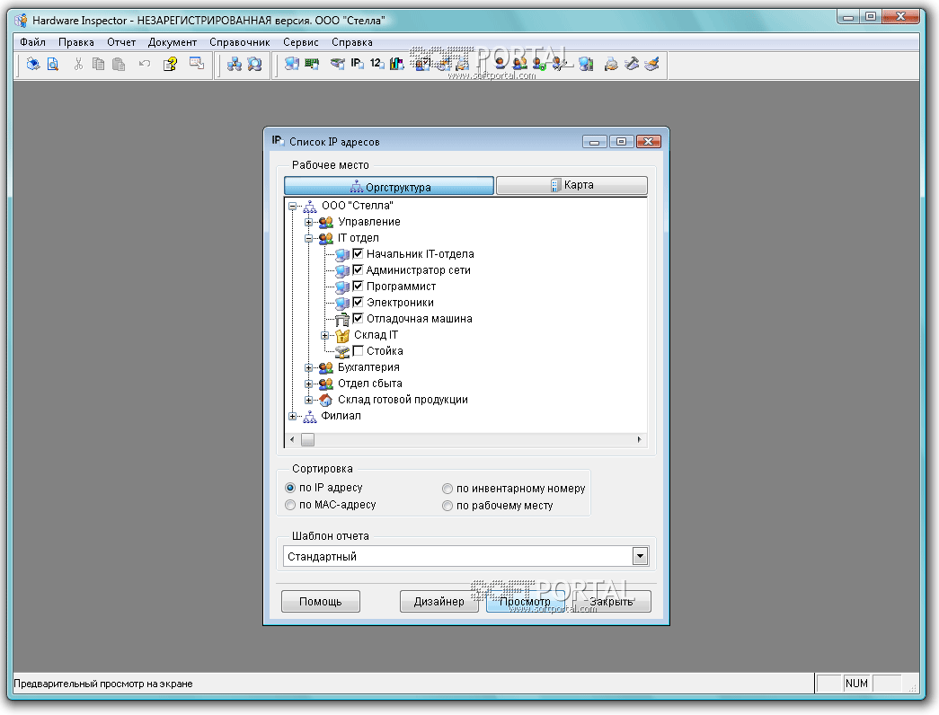
Task: Click the print toolbar icon
Action: coord(33,64)
